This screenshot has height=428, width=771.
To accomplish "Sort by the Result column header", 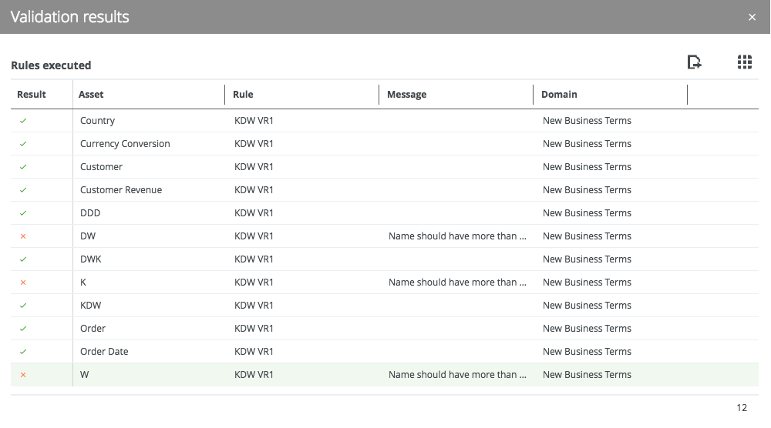I will (x=32, y=94).
